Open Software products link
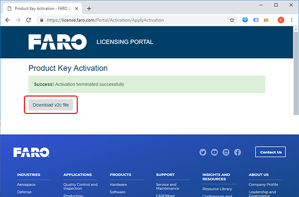The height and width of the screenshot is (197, 299). point(118,192)
